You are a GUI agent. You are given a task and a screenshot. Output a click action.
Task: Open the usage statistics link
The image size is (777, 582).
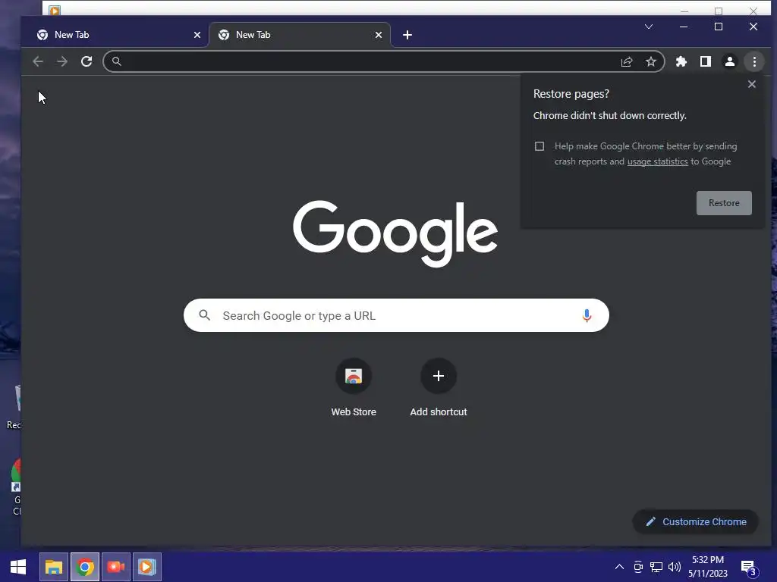pos(658,161)
